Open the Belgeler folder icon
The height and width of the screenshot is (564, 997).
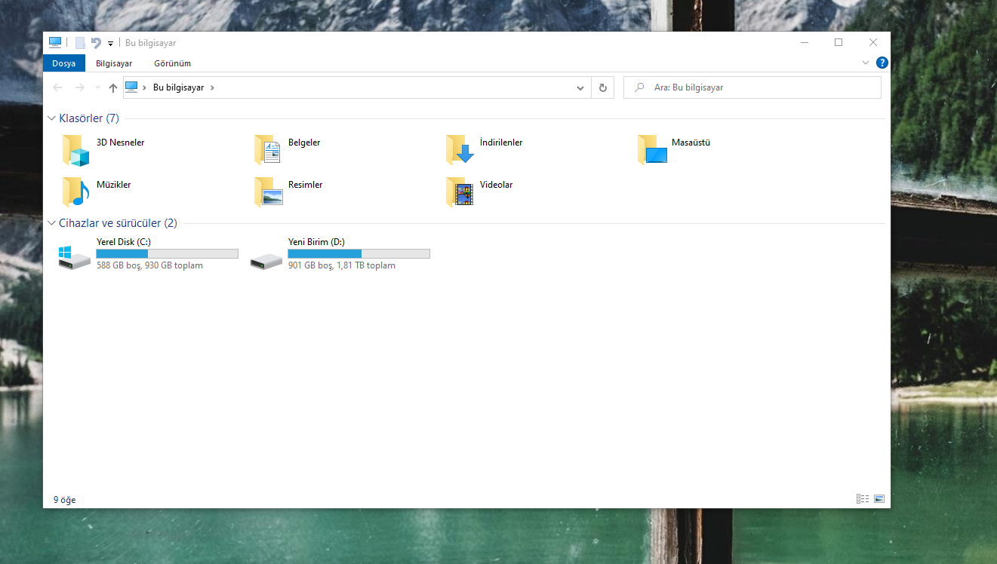point(268,150)
